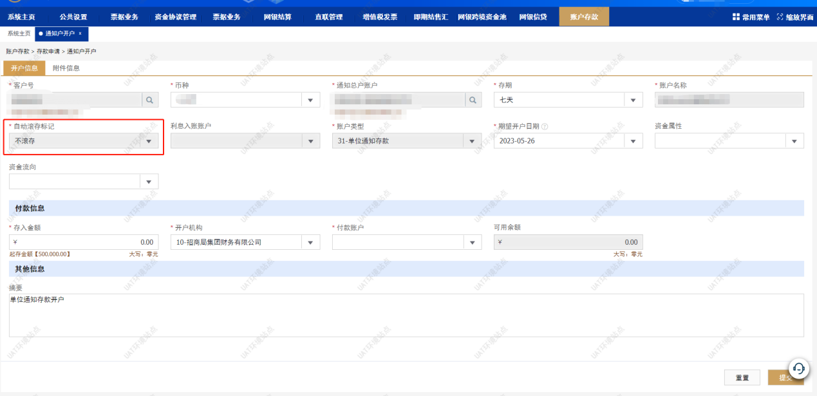Click into the 存入金额 amount field

tap(84, 243)
